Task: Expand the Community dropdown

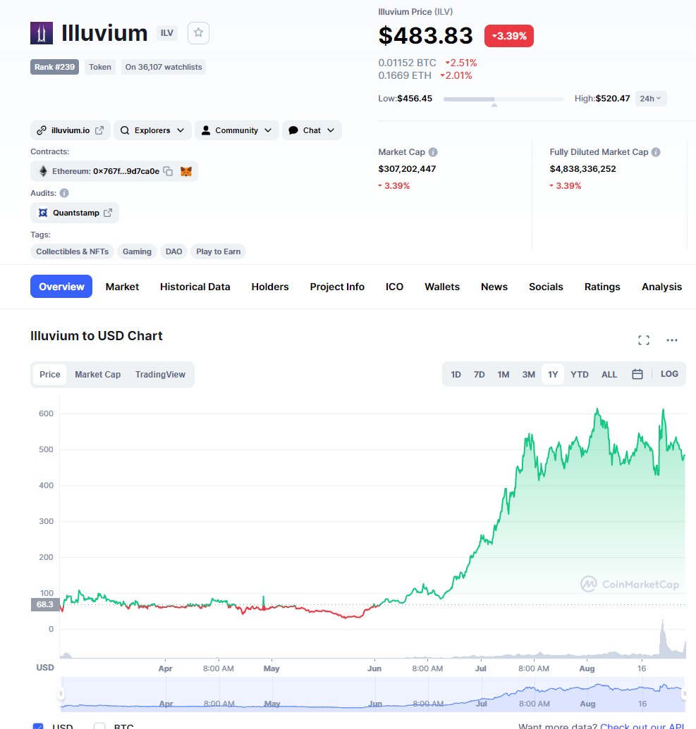Action: 237,130
